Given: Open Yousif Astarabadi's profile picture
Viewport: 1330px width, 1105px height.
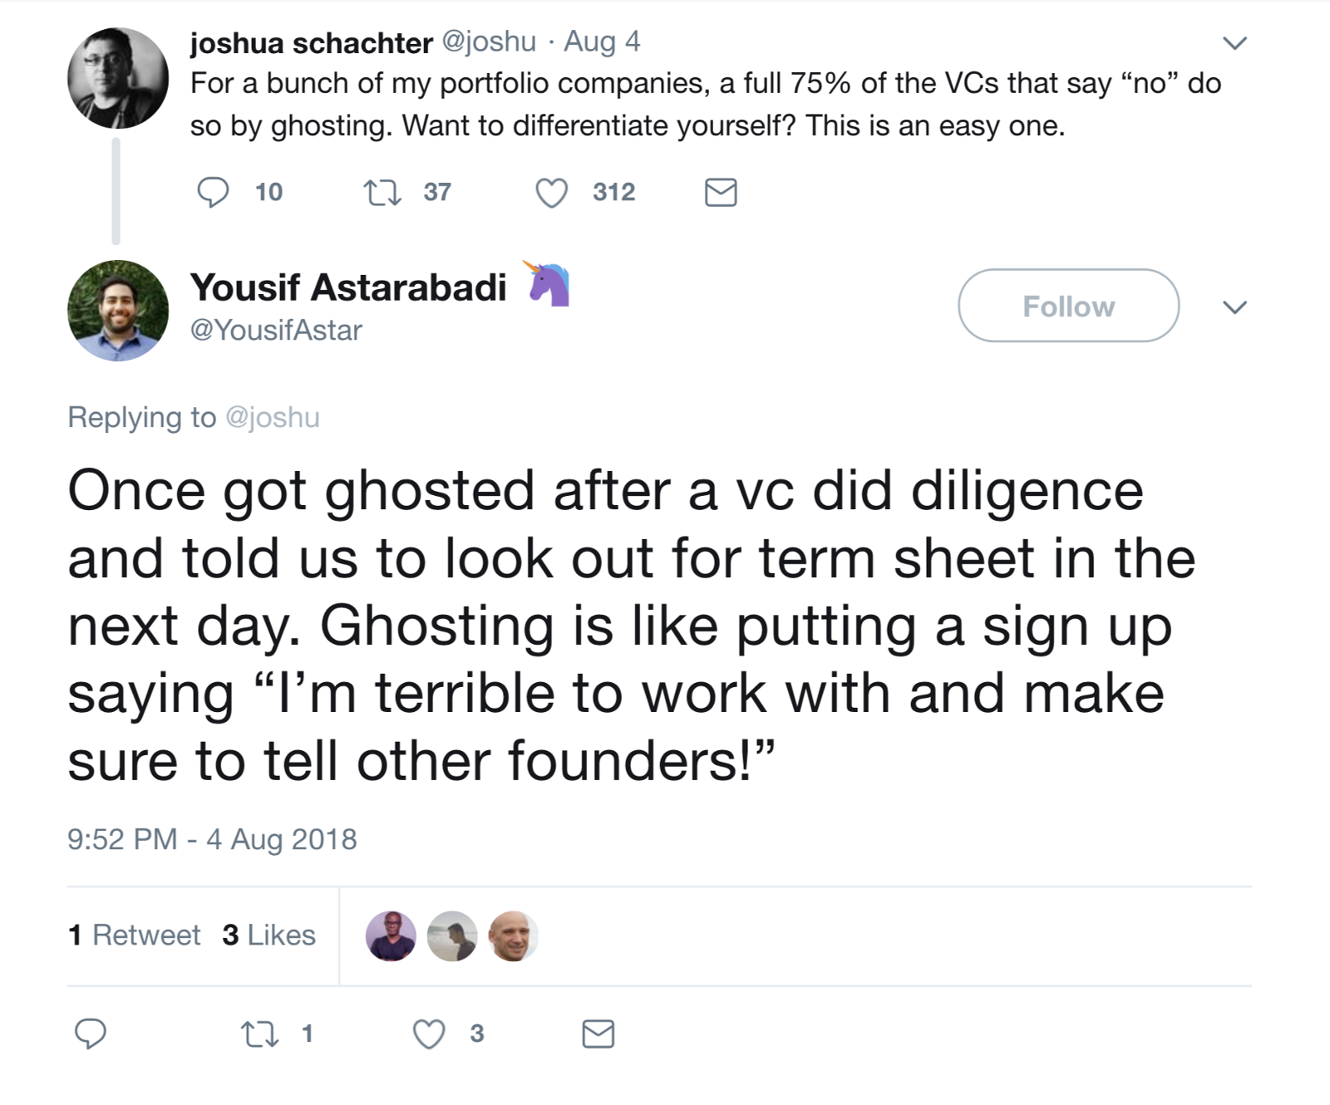Looking at the screenshot, I should (x=118, y=311).
